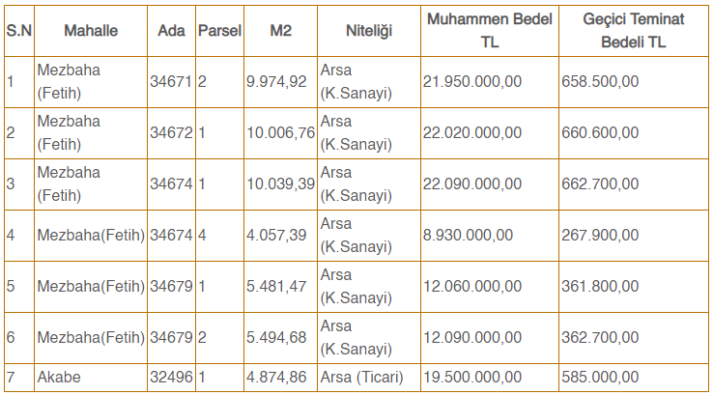Screen dimensions: 713x395
Task: Click the S.N column header
Action: coord(18,30)
